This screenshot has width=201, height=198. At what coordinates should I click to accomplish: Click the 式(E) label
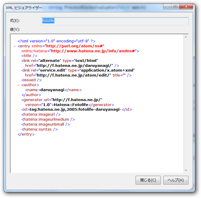coord(15,21)
